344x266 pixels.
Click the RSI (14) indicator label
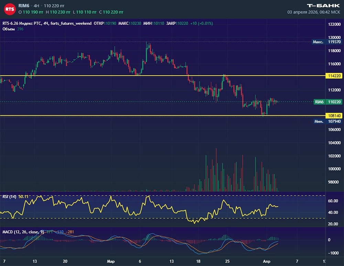9,196
